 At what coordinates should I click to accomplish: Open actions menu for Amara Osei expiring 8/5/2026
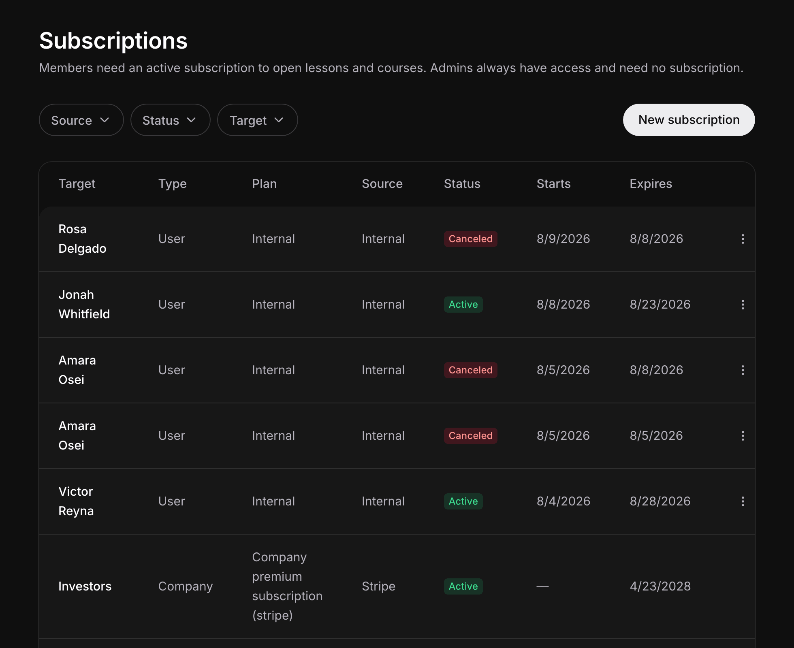pos(743,436)
